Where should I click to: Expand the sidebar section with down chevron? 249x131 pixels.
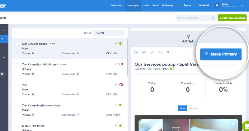click(x=4, y=58)
